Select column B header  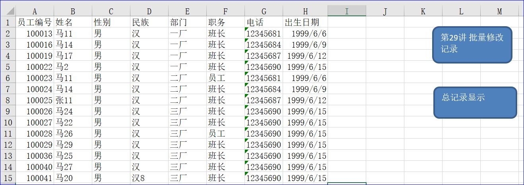pyautogui.click(x=73, y=11)
